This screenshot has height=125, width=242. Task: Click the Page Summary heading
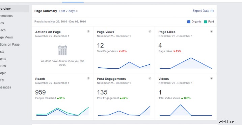tap(46, 11)
